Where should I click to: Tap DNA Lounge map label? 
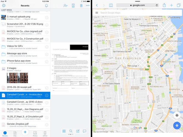(132, 66)
